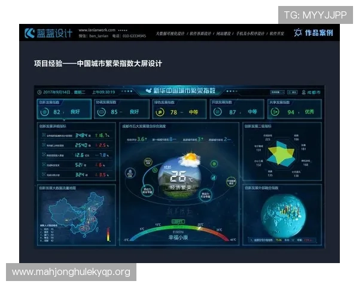Click the composite score 3.6 value

(142, 139)
